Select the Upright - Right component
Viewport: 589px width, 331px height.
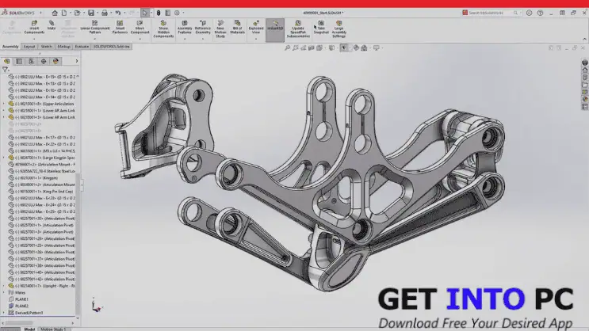click(x=42, y=286)
